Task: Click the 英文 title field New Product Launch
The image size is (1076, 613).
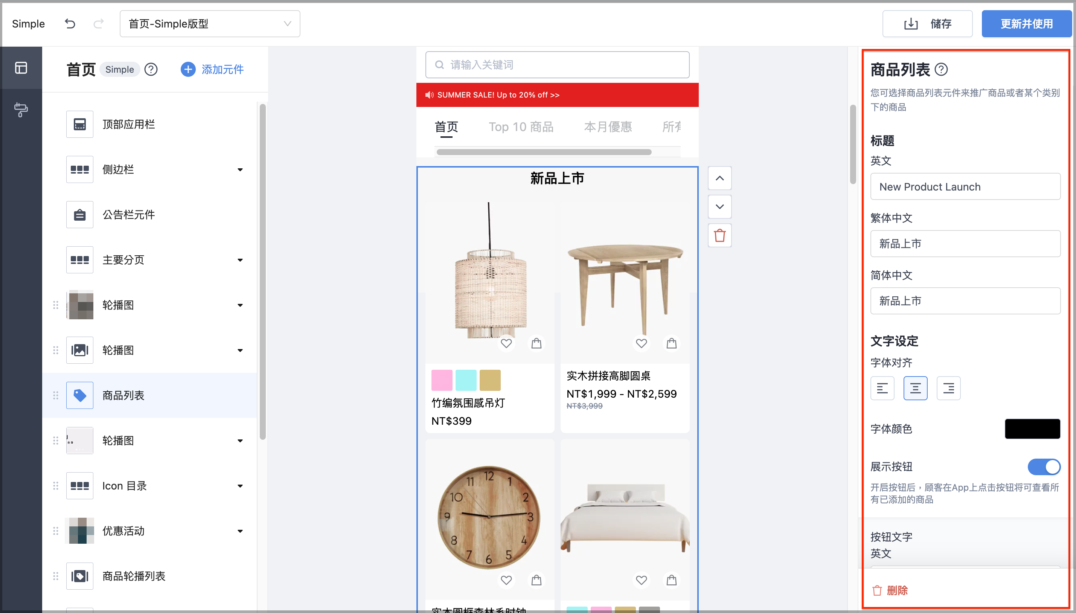Action: pos(965,186)
